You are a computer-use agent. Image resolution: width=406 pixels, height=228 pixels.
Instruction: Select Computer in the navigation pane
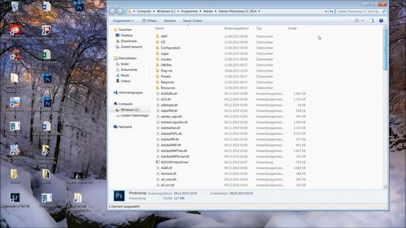[x=126, y=104]
